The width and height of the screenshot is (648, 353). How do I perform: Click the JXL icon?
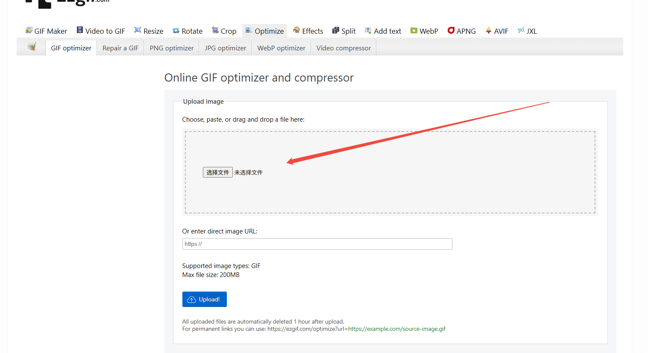pos(521,30)
